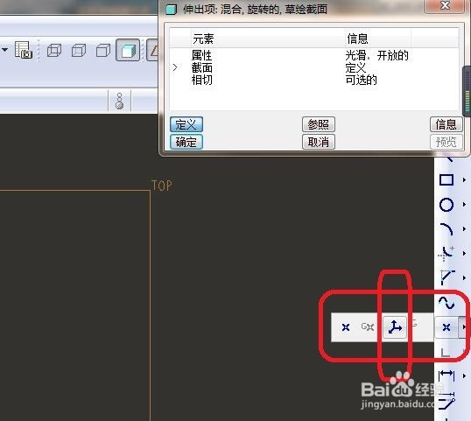The image size is (471, 421).
Task: Select the 相切 element row
Action: 314,81
